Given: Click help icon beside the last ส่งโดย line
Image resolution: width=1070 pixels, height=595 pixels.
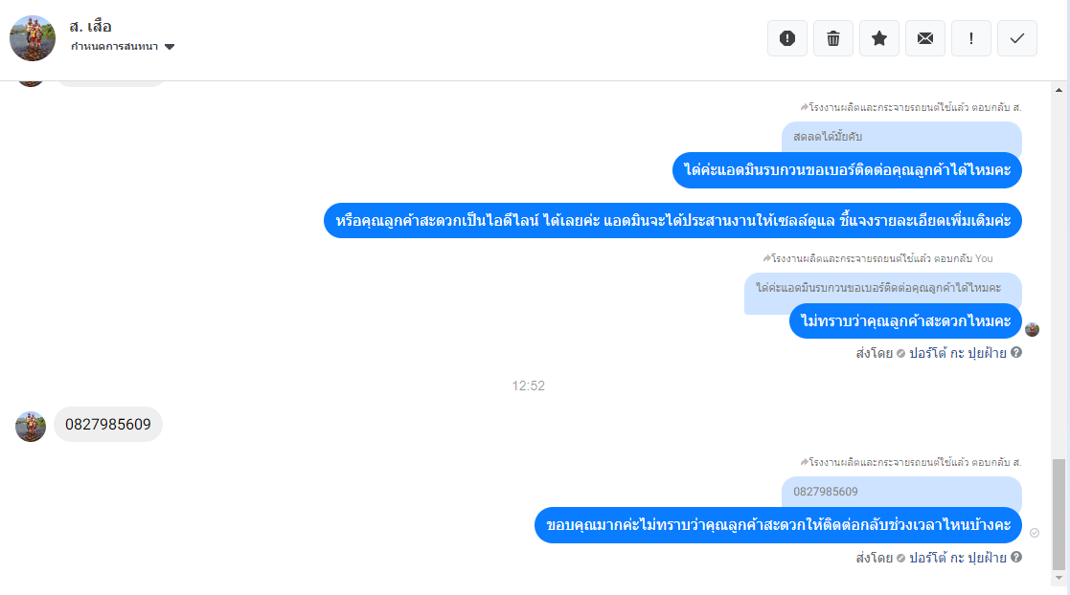Looking at the screenshot, I should (1016, 557).
